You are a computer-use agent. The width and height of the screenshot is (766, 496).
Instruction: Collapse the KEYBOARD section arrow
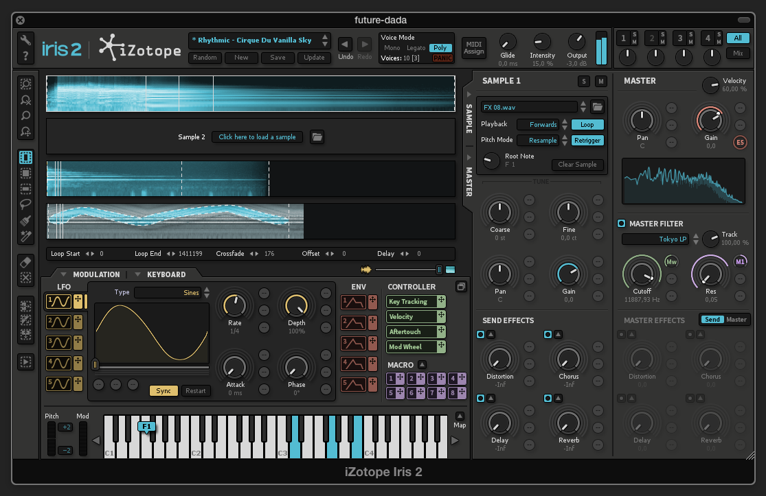point(138,274)
